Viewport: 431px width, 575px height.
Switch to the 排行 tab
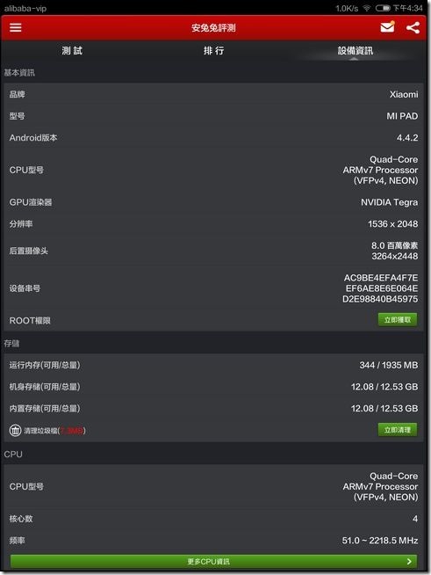point(214,51)
